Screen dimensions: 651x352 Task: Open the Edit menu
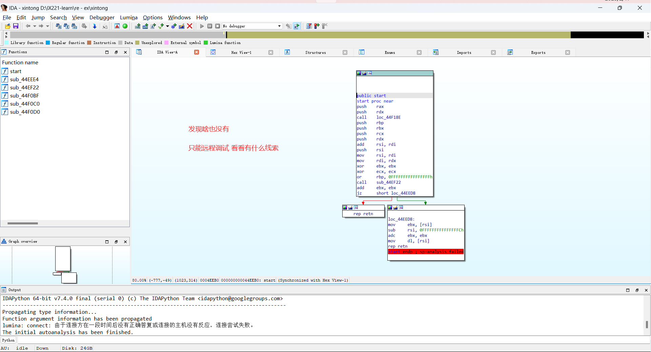[x=21, y=18]
